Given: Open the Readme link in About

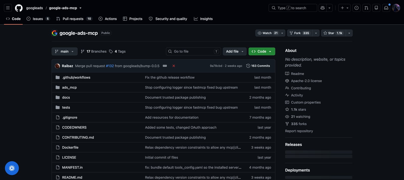Looking at the screenshot, I should pyautogui.click(x=295, y=74).
